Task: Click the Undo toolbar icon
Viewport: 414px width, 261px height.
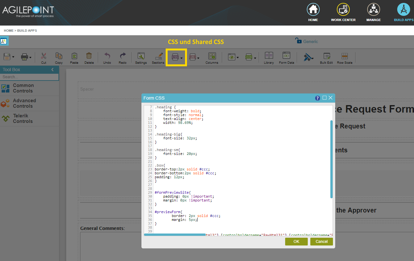Action: [x=107, y=58]
